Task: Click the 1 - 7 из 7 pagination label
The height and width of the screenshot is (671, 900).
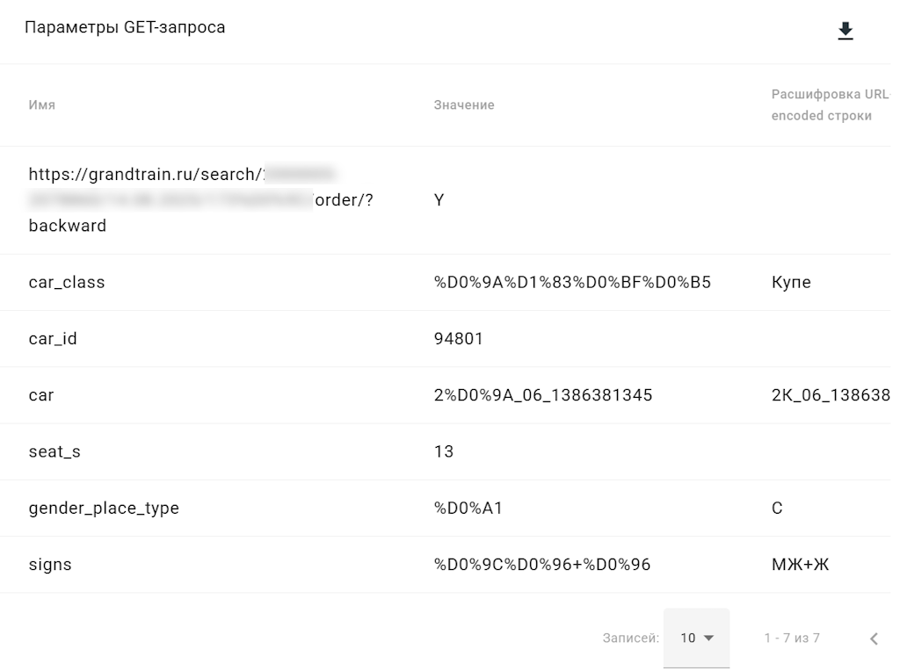Action: pos(792,639)
